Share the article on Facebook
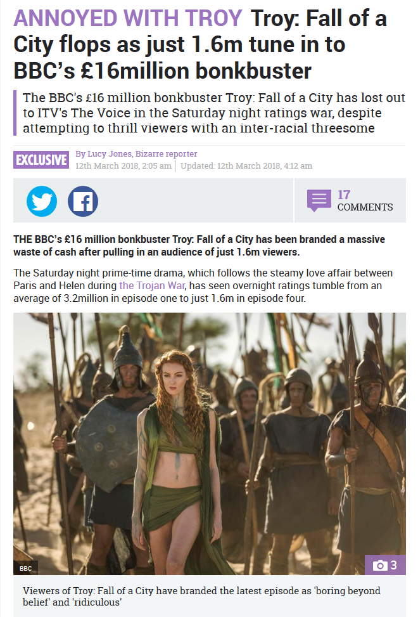418x617 pixels. point(83,201)
